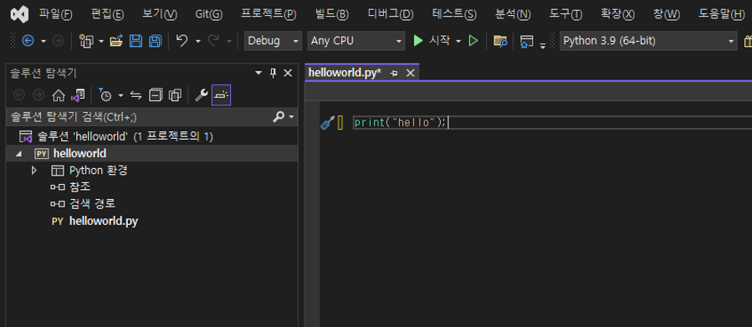Image resolution: width=752 pixels, height=327 pixels.
Task: Open the dropdown arrow beside the 시작 button
Action: point(458,42)
